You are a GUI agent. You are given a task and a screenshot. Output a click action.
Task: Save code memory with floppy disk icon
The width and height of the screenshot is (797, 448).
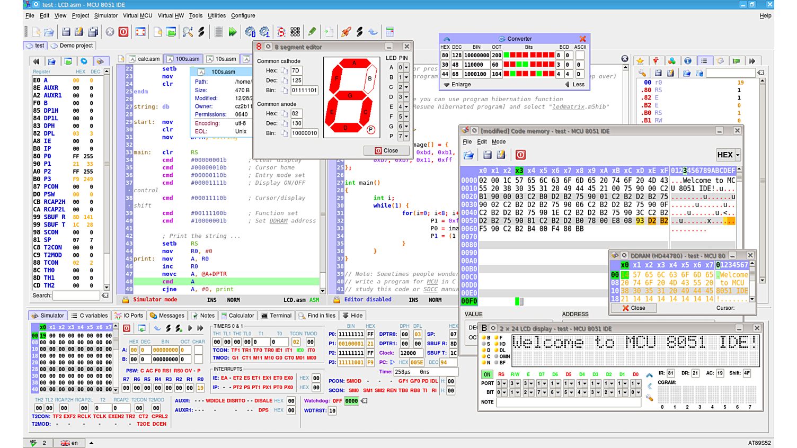[x=487, y=155]
